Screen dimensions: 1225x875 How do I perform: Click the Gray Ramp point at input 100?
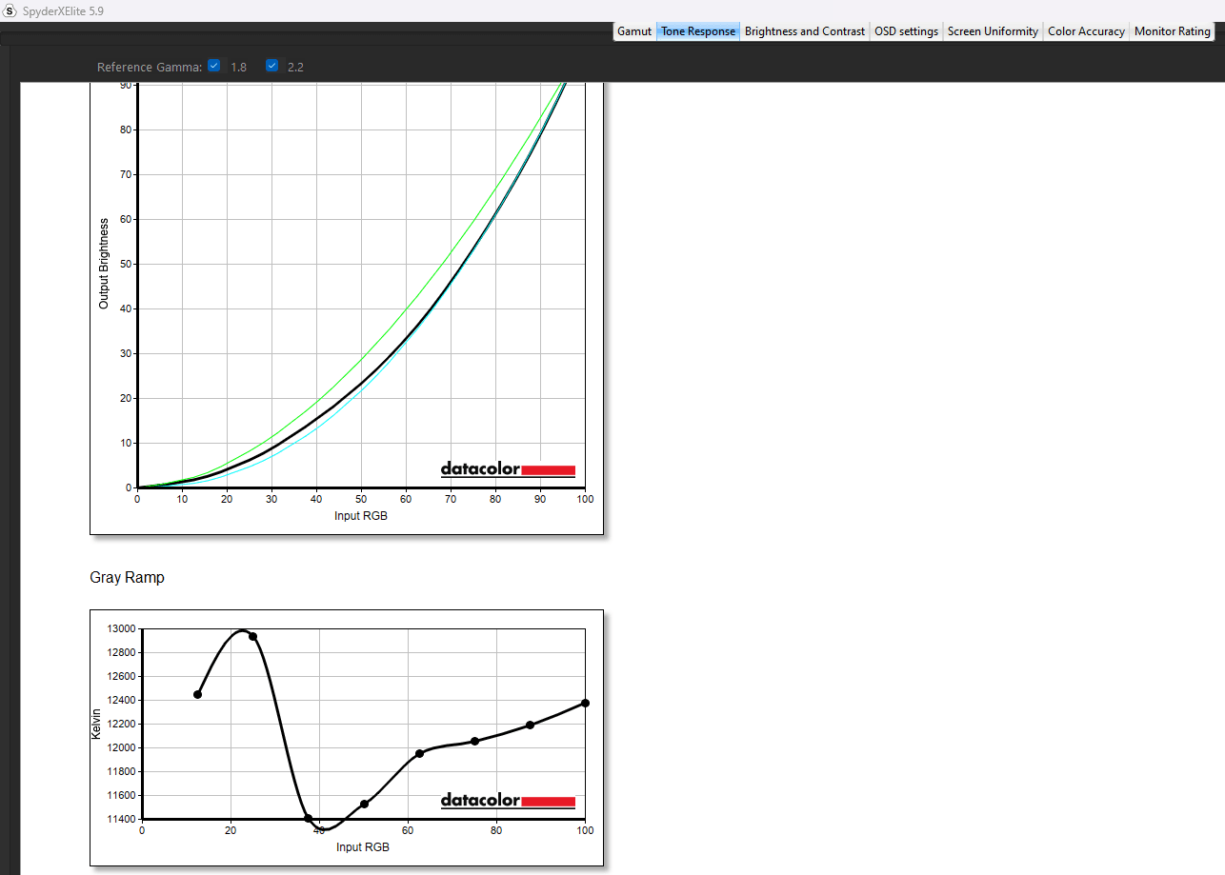point(585,703)
